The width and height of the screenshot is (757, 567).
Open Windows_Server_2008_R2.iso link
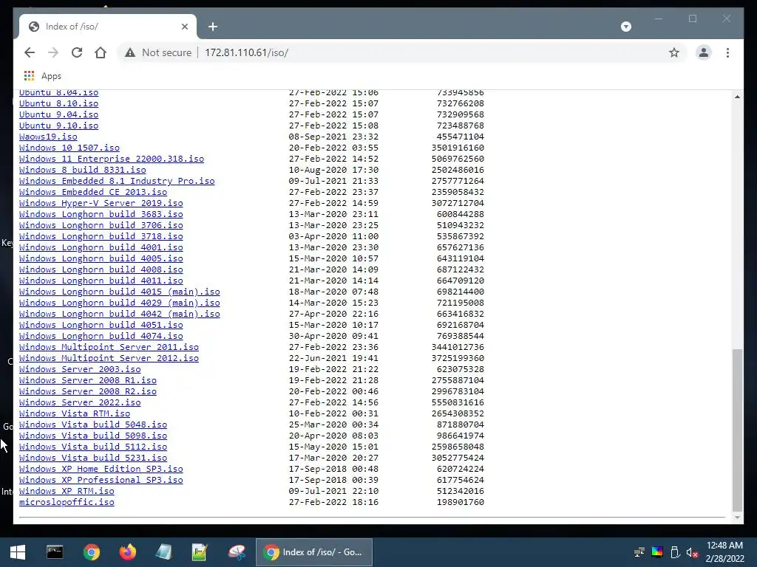[87, 391]
